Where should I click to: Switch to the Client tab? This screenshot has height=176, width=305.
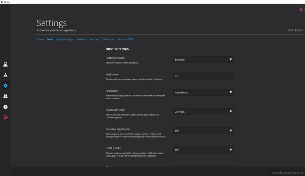[40, 39]
